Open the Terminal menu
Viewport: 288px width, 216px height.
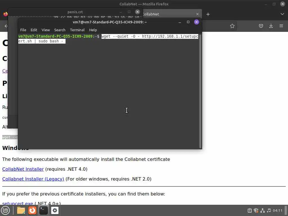click(77, 30)
